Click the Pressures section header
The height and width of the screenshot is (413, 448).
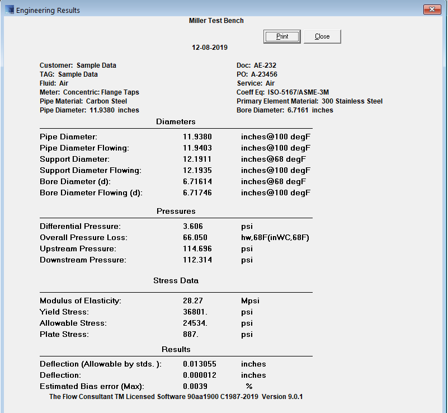(176, 211)
